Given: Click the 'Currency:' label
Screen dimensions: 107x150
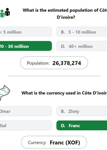Looking at the screenshot, I should tap(37, 143).
